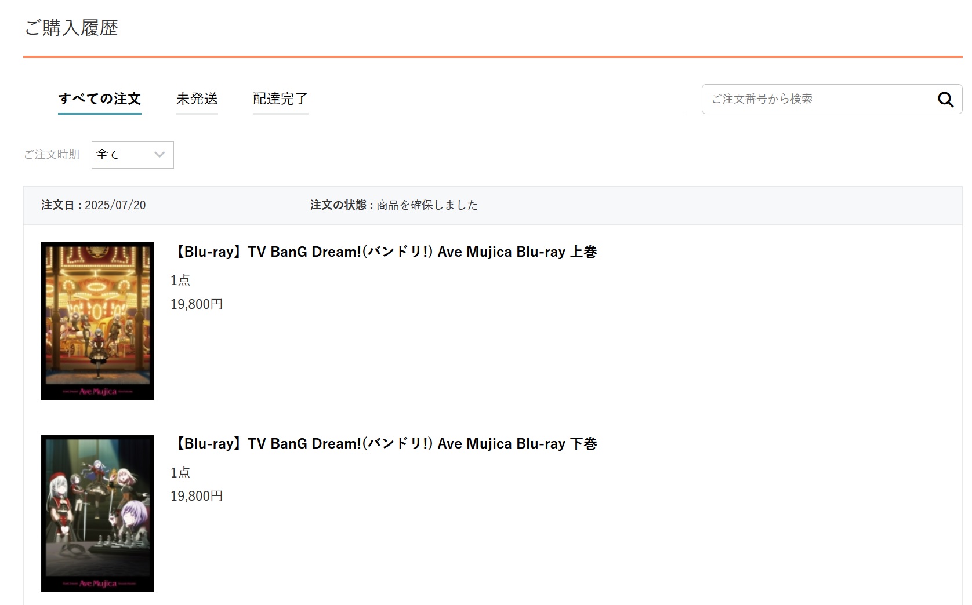Click the 下巻 Blu-ray cover thumbnail
Image resolution: width=972 pixels, height=605 pixels.
97,513
